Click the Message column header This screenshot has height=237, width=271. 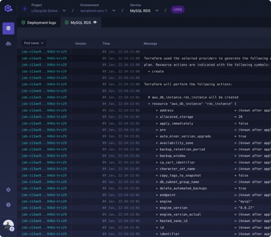pyautogui.click(x=150, y=44)
